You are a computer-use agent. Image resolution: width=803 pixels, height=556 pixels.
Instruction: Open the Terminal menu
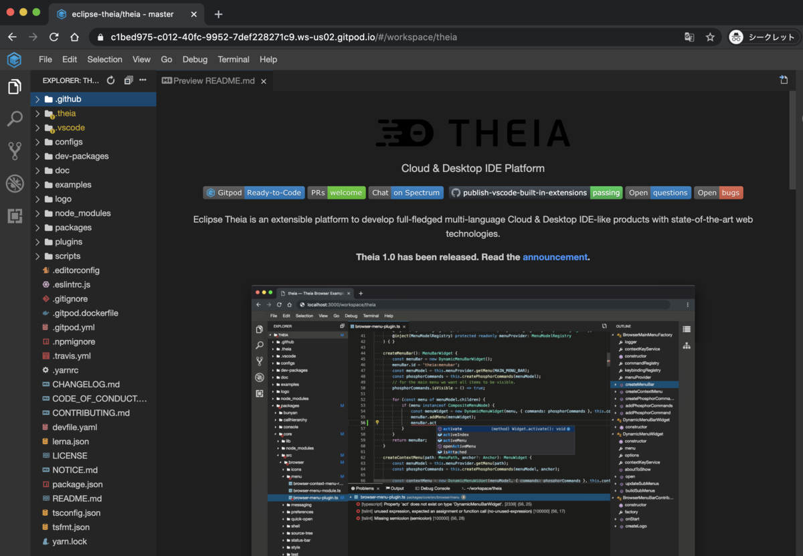(x=234, y=60)
